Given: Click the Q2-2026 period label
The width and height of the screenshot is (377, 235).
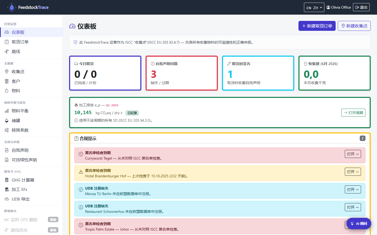Looking at the screenshot, I should [x=112, y=105].
